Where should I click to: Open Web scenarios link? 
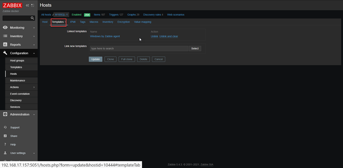pyautogui.click(x=176, y=15)
